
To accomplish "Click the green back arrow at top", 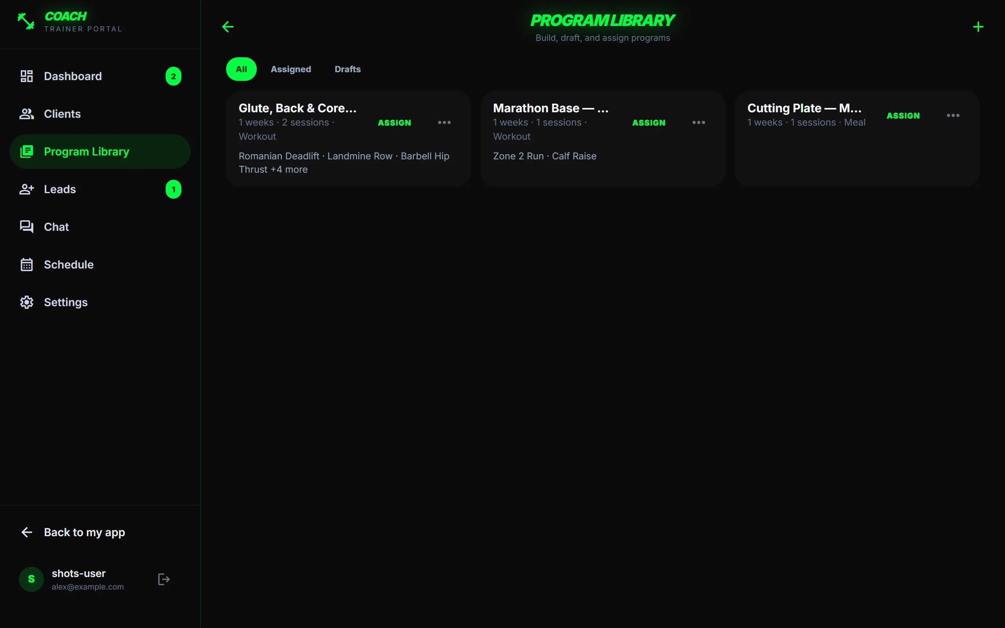I will pos(228,27).
